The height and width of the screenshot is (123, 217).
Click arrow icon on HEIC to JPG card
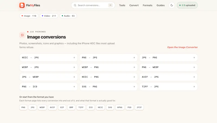click(74, 57)
